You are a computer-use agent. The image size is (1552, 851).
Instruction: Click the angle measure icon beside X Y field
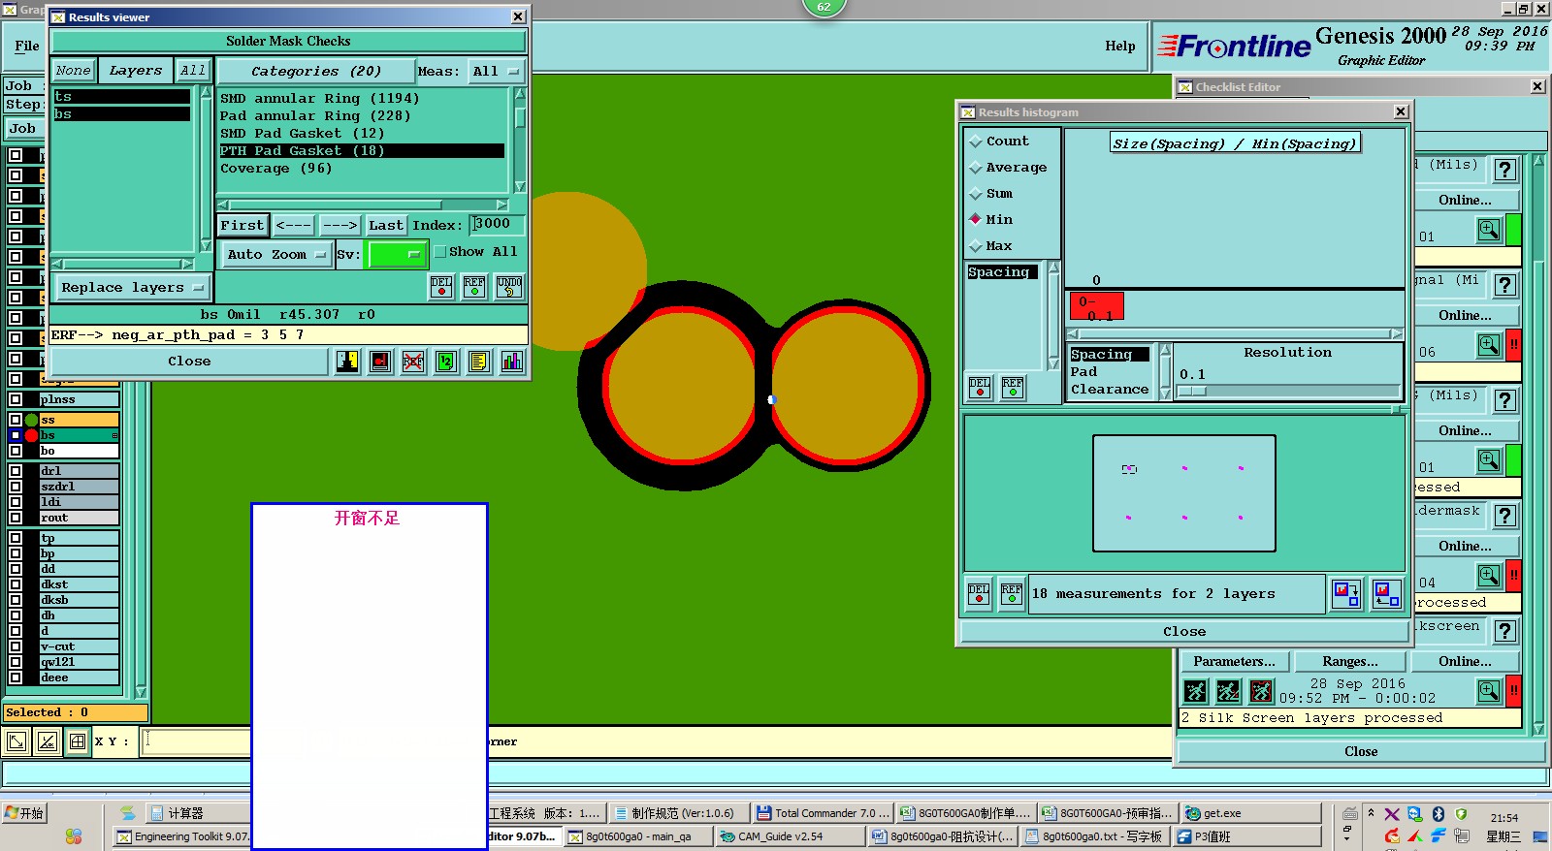point(48,742)
